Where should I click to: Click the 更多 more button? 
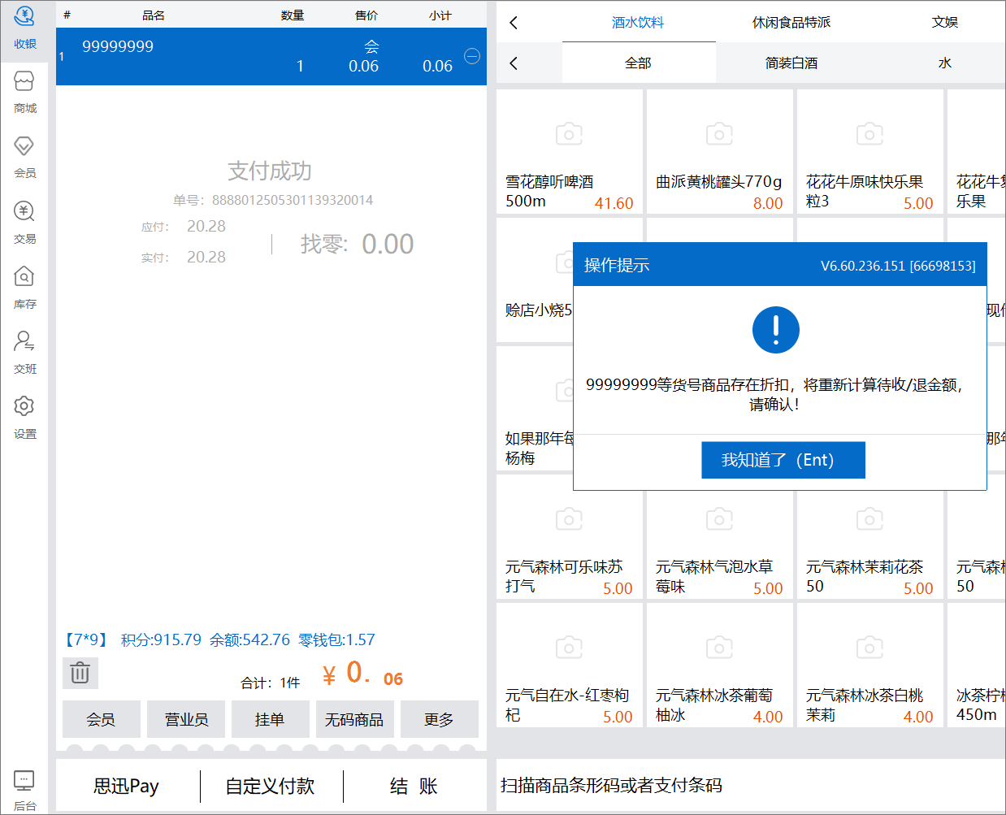440,719
